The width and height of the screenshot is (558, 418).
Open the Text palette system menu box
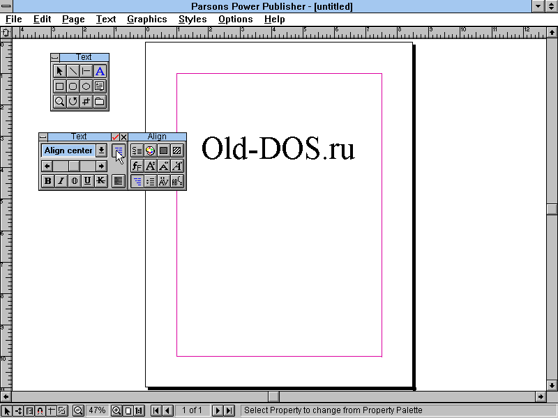[x=43, y=137]
